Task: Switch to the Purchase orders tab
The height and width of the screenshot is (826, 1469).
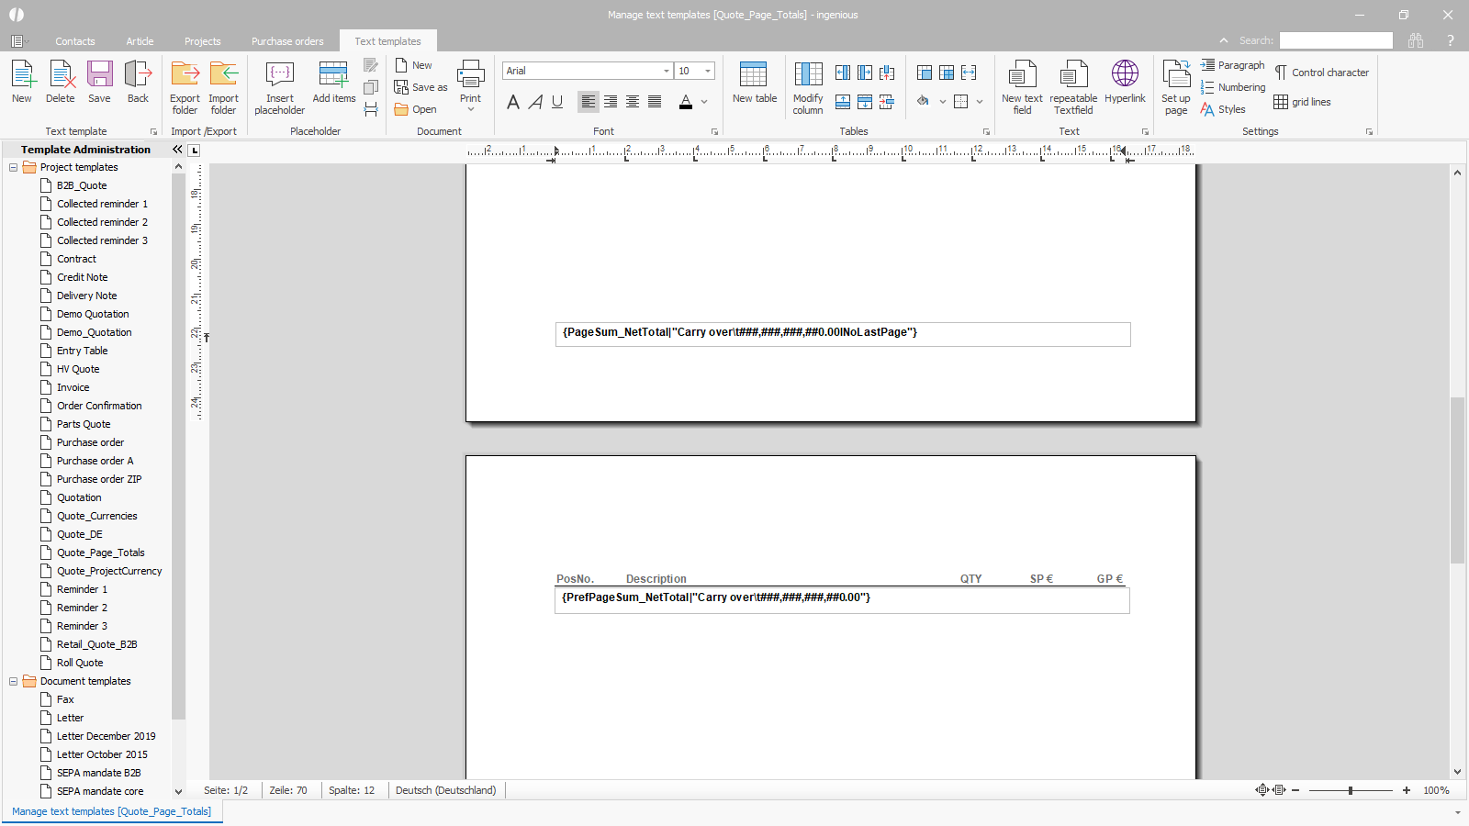Action: coord(287,41)
